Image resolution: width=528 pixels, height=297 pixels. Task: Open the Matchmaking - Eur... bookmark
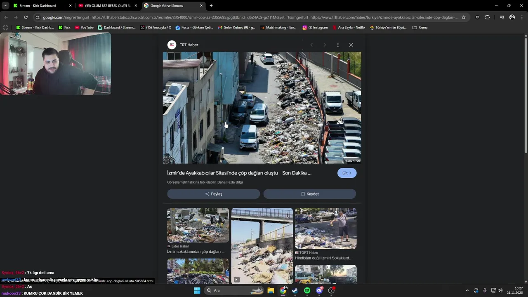pos(278,28)
